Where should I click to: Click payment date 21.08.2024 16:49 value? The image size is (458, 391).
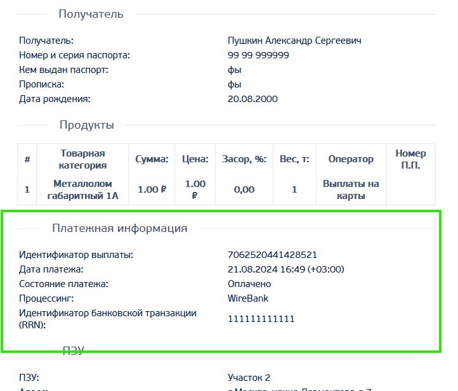point(285,269)
